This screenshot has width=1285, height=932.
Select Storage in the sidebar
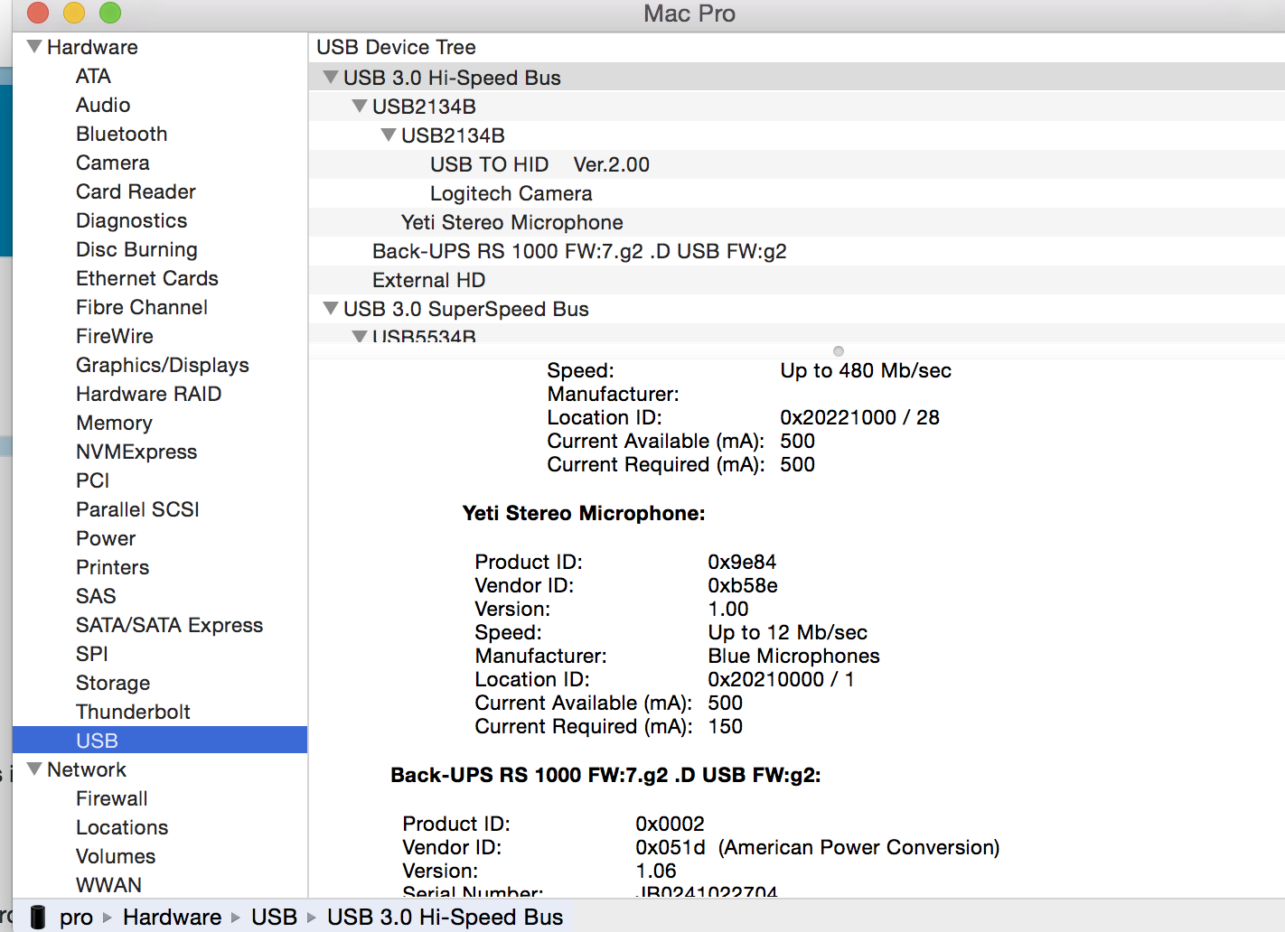(x=113, y=683)
